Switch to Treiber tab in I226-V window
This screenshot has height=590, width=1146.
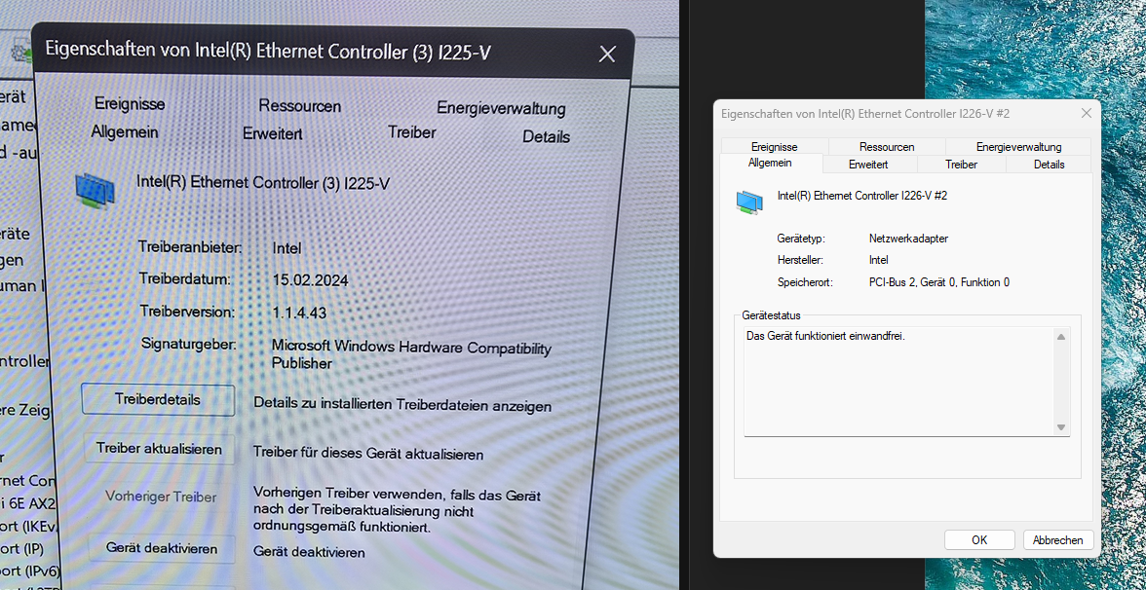(x=961, y=165)
